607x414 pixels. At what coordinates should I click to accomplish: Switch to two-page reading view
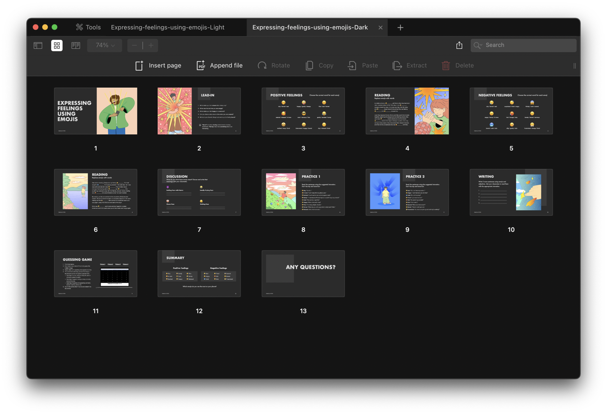coord(76,46)
